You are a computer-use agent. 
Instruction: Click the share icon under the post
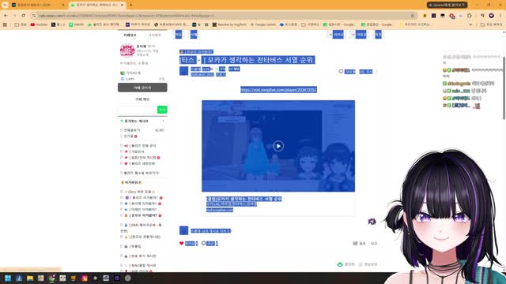click(x=355, y=244)
